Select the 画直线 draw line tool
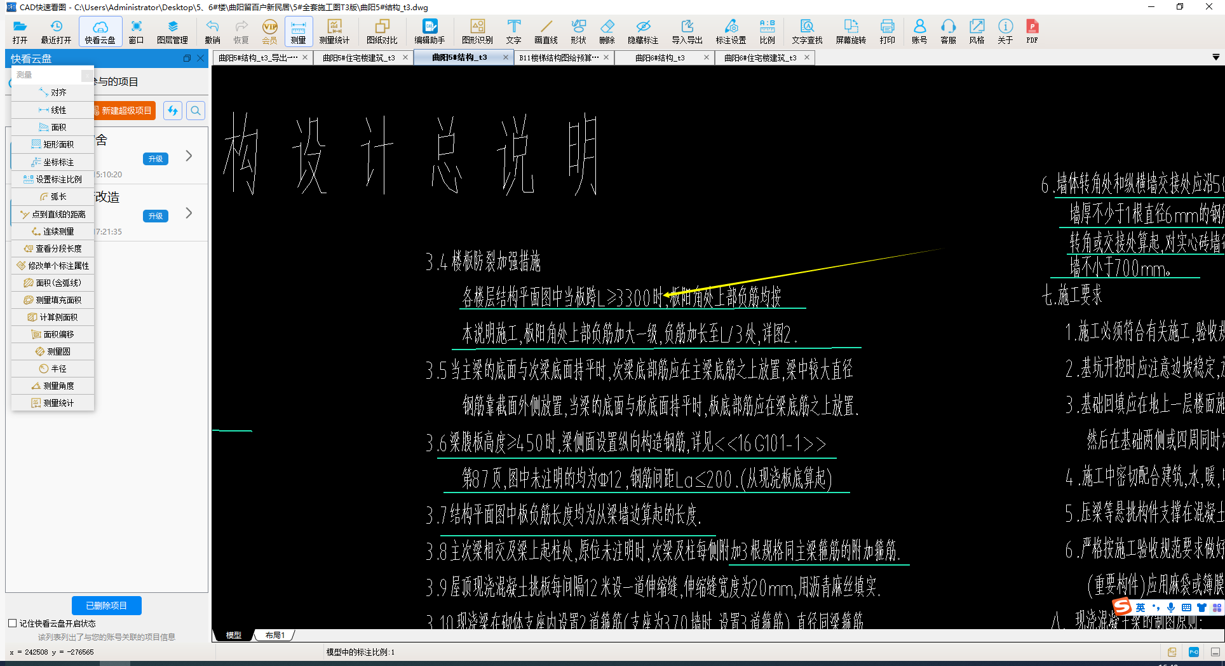Screen dimensions: 1225x666 [x=546, y=31]
